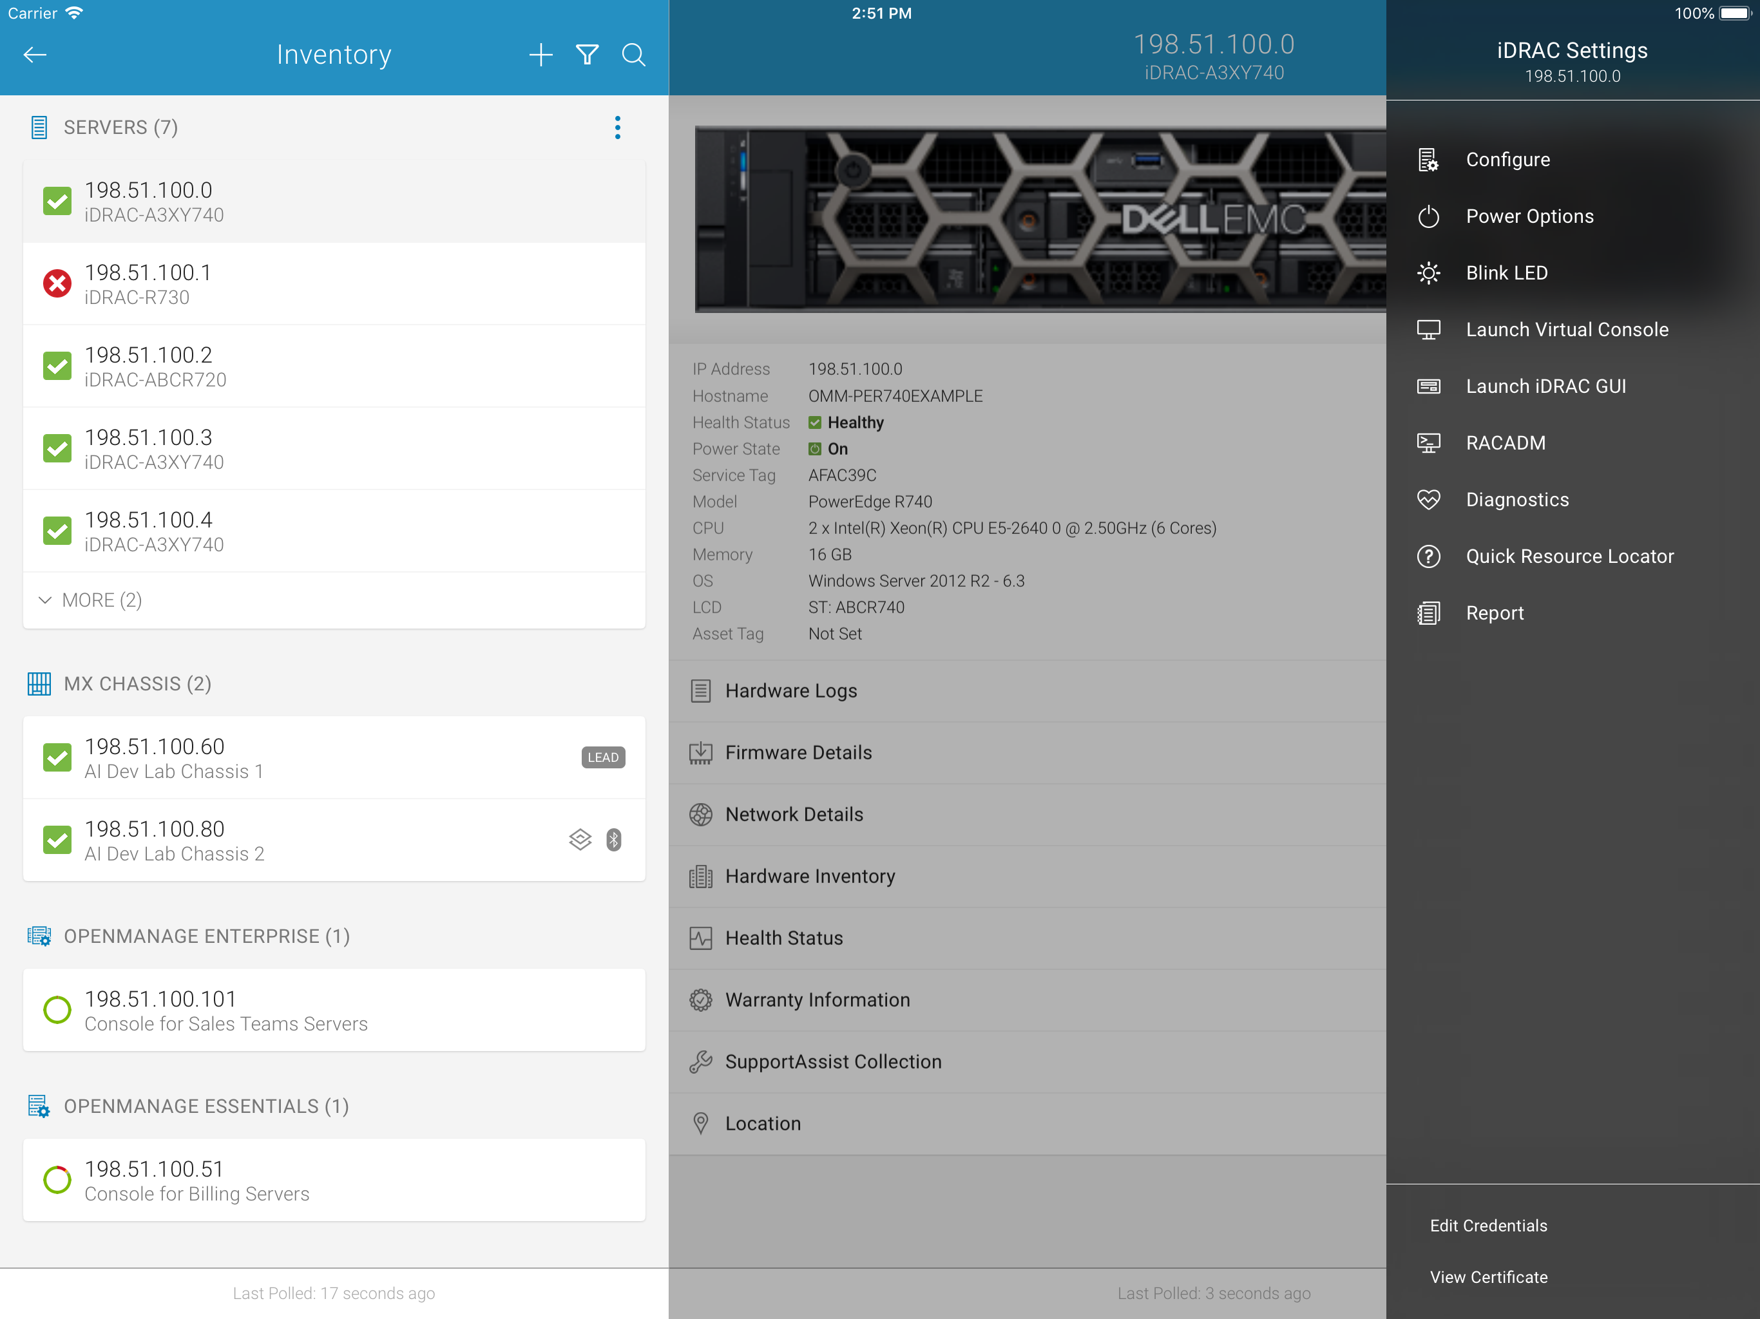Click the red error status of 198.51.100.1
Image resolution: width=1760 pixels, height=1319 pixels.
(57, 284)
